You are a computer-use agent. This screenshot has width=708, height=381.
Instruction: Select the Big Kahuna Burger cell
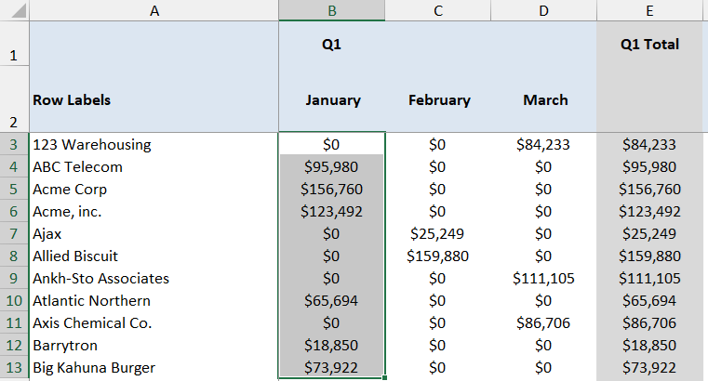click(154, 367)
